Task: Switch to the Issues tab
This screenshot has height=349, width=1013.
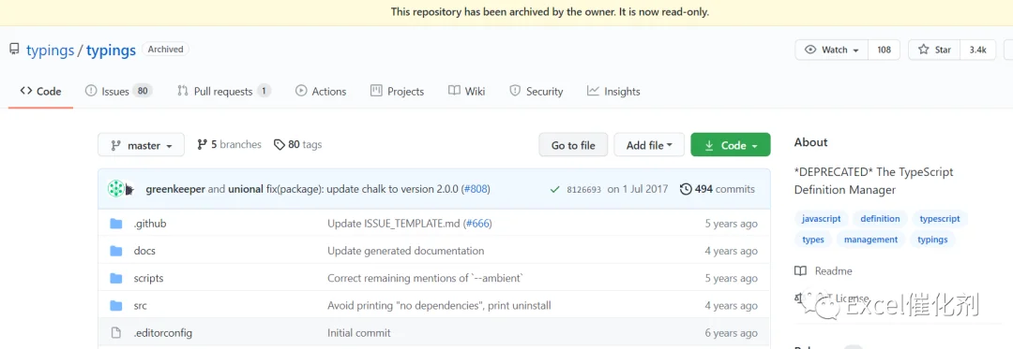Action: 118,92
